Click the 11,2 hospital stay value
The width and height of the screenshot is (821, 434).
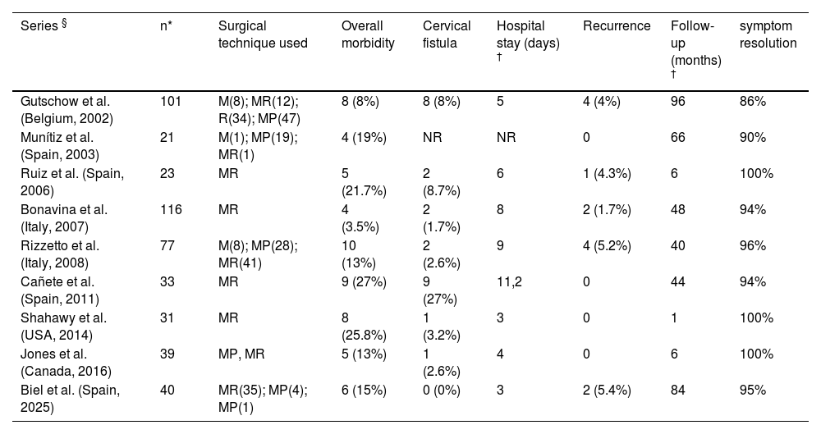[511, 281]
